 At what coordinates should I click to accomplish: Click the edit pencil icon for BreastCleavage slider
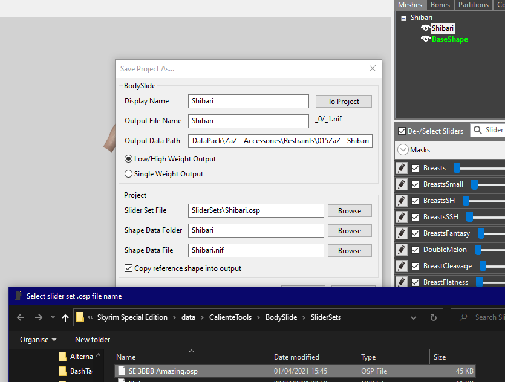402,266
